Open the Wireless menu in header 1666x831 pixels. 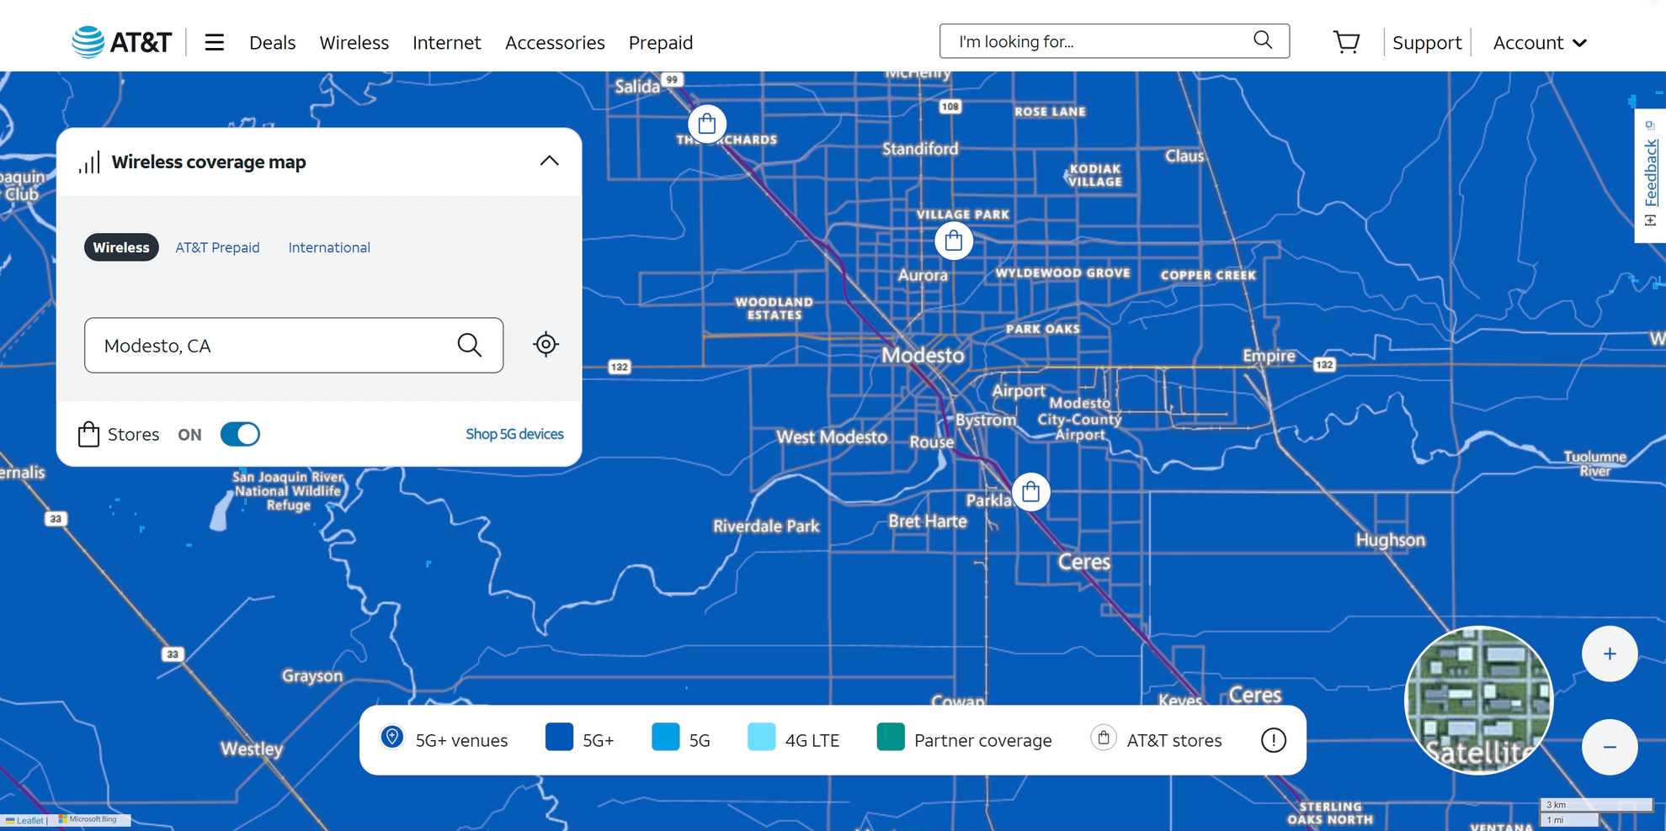coord(354,42)
